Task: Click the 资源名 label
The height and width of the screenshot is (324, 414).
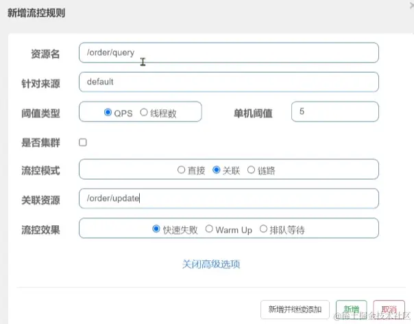Action: 45,54
